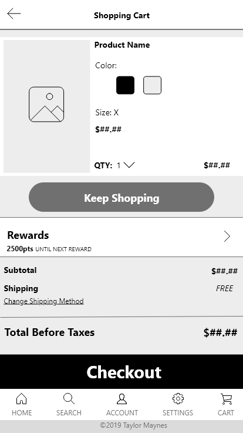243x433 pixels.
Task: Open the Home icon in bottom navigation
Action: [22, 398]
